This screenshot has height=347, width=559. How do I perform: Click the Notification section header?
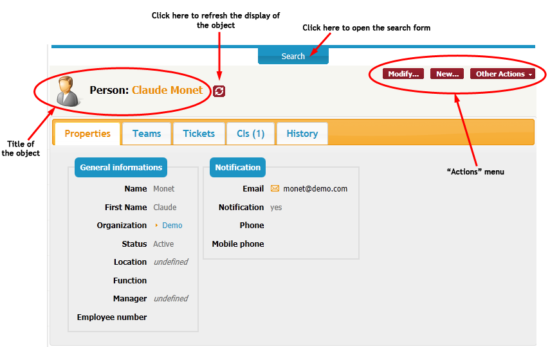point(237,168)
